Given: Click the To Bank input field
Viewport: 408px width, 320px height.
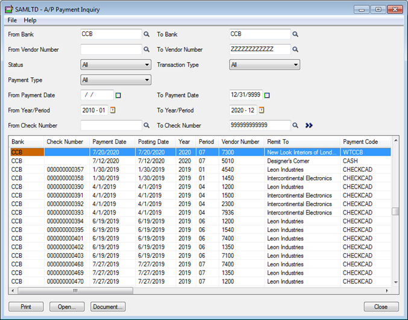Looking at the screenshot, I should coord(260,34).
